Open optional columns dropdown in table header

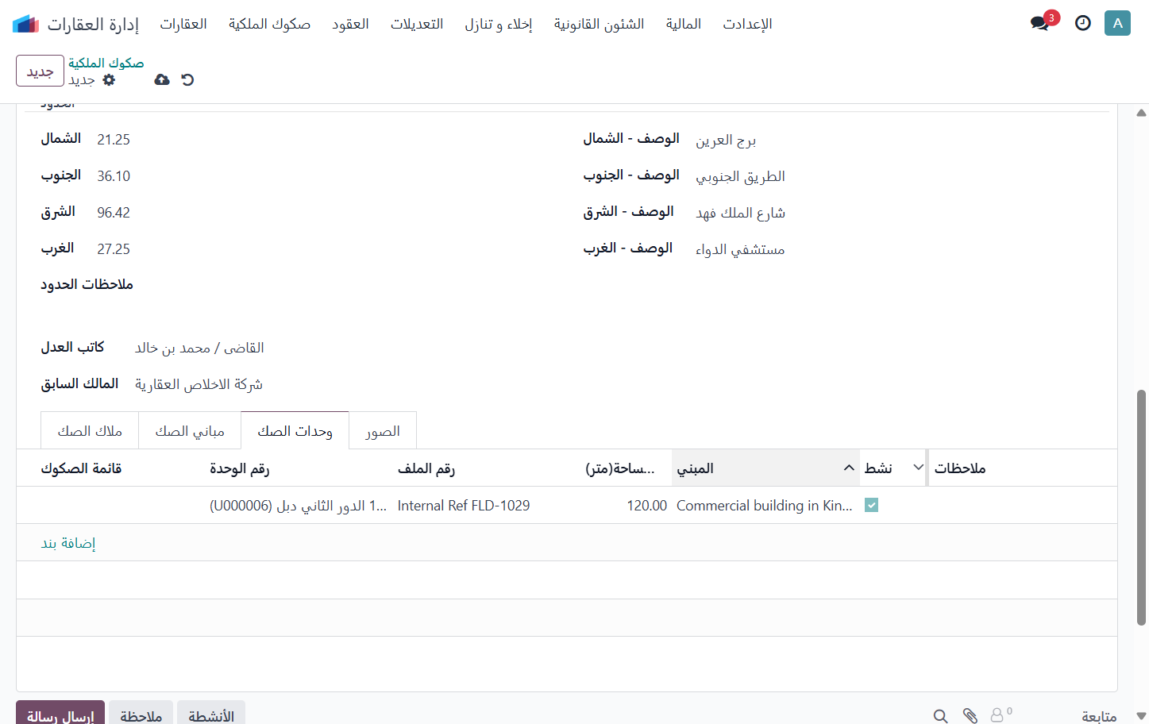pyautogui.click(x=918, y=468)
